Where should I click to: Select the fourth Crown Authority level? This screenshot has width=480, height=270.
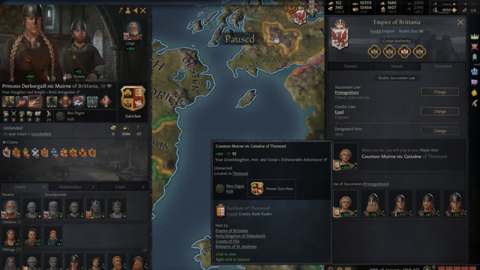[x=420, y=52]
